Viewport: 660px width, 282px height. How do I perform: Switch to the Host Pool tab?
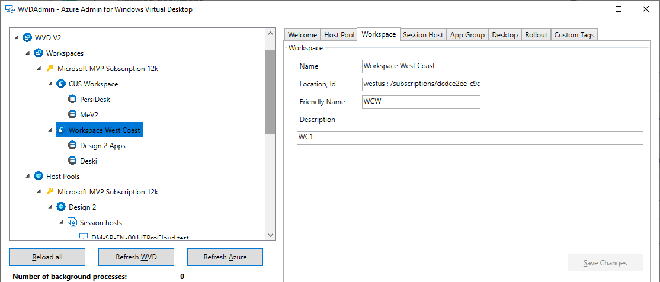(339, 35)
